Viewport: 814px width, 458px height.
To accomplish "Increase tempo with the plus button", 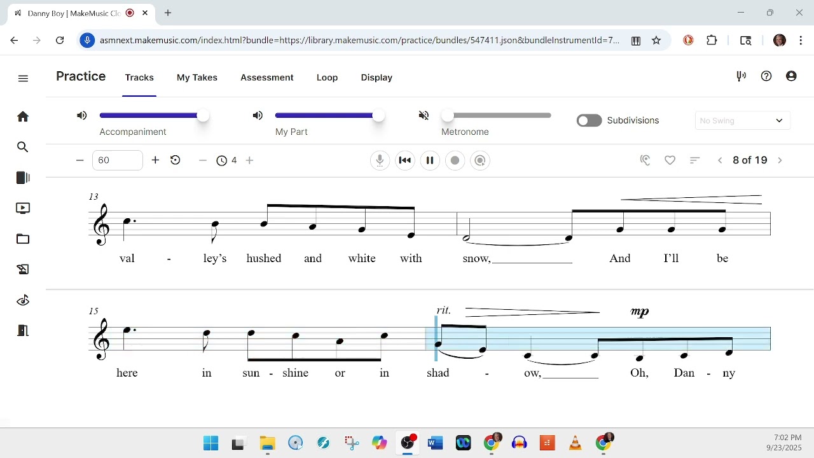I will (x=155, y=160).
